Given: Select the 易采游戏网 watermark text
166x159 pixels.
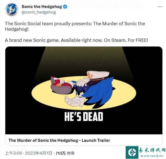Looking at the screenshot, I should click(152, 150).
